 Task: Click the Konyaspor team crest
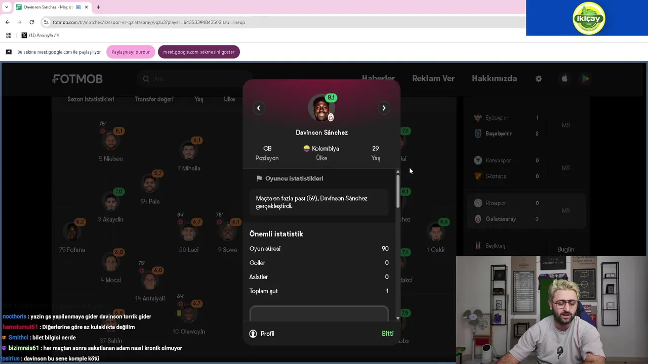[x=477, y=160]
